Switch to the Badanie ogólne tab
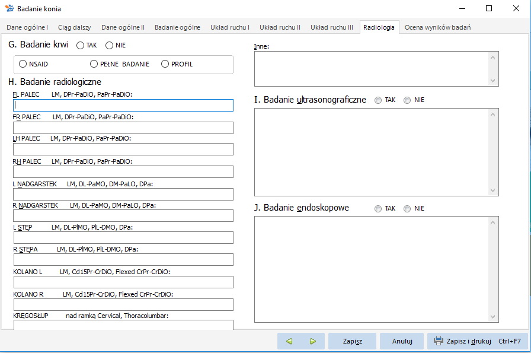The image size is (531, 353). 177,27
